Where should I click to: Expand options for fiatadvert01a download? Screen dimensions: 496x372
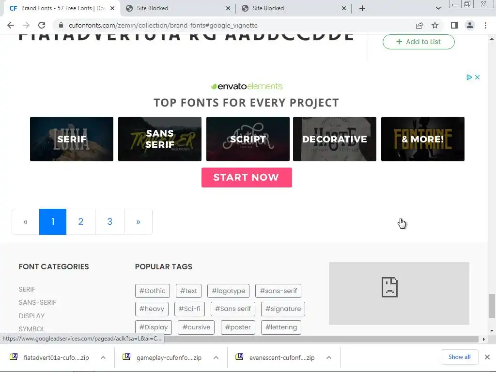pos(103,357)
